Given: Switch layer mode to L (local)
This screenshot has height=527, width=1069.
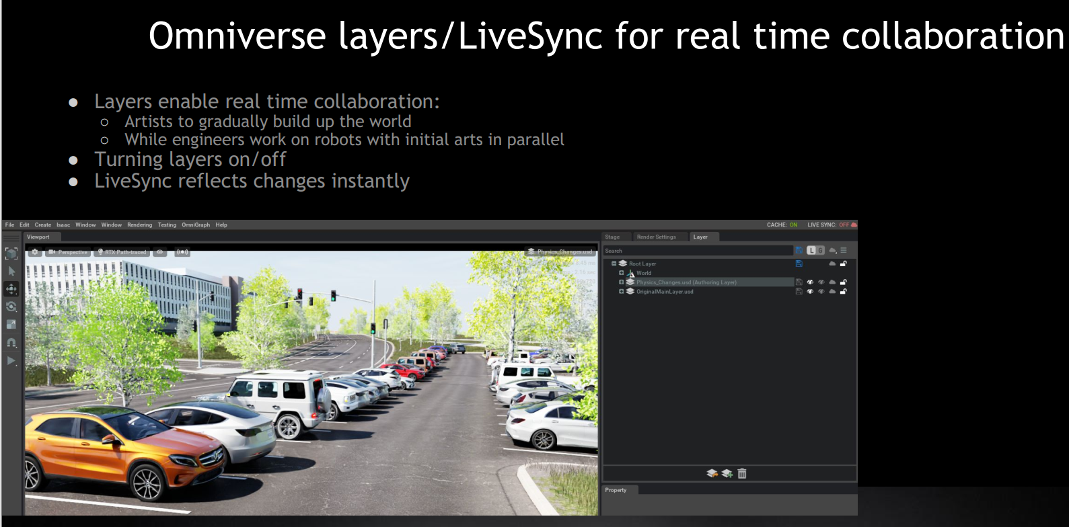Looking at the screenshot, I should click(811, 250).
